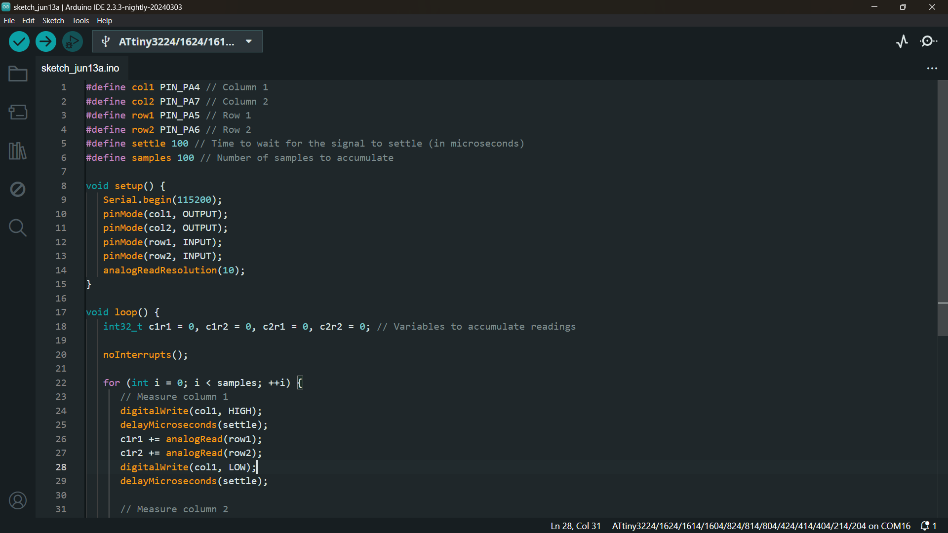The image size is (948, 533).
Task: Open the Boards Manager sidebar icon
Action: pyautogui.click(x=18, y=112)
